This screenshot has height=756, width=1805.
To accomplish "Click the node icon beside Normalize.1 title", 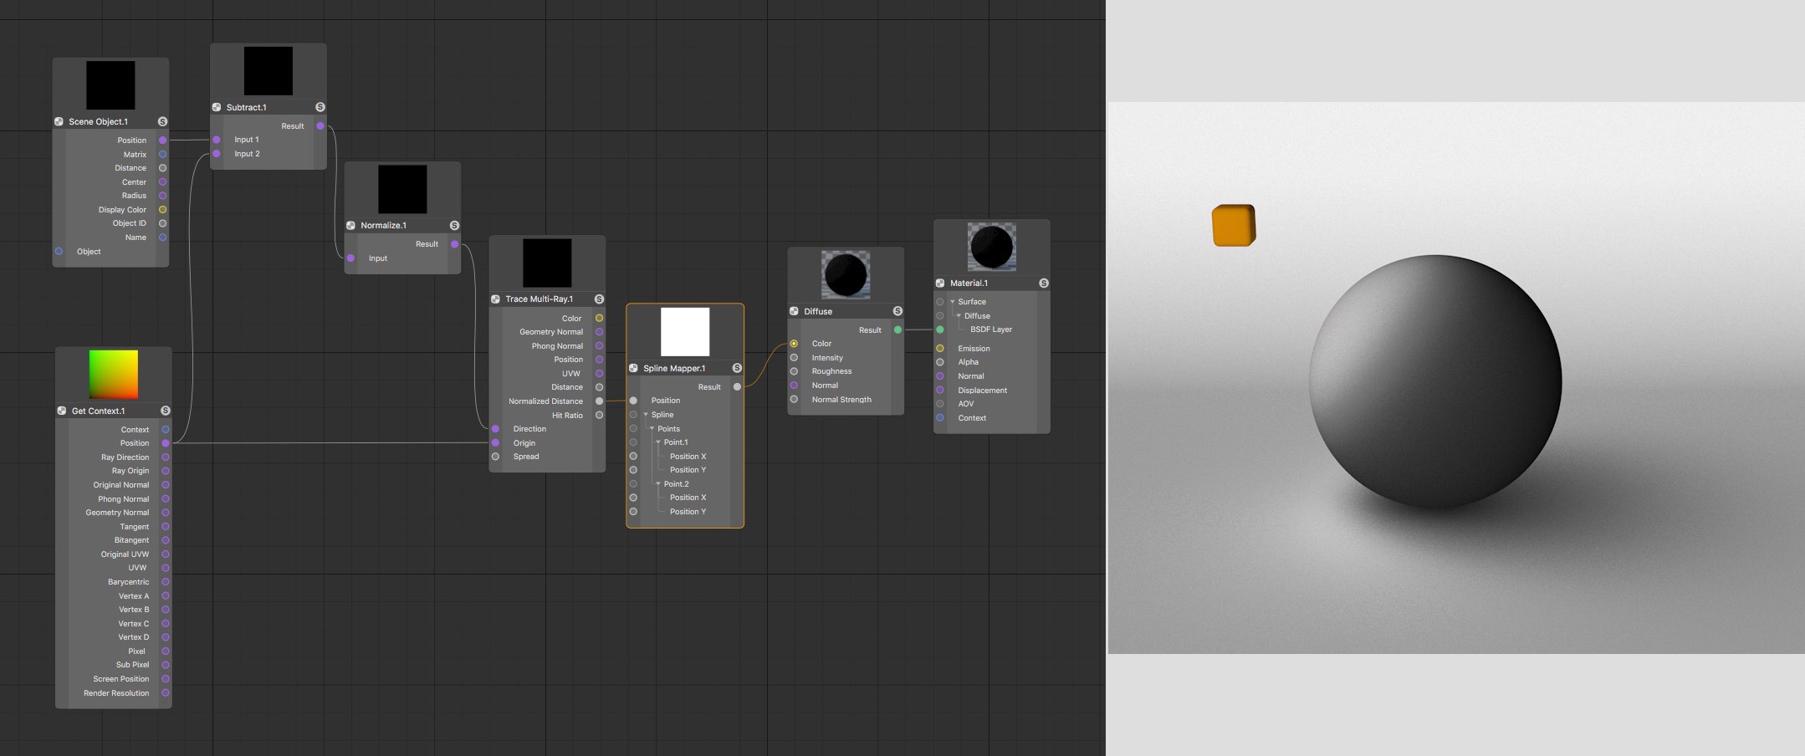I will click(x=350, y=225).
